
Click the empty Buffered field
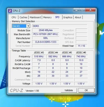pyautogui.click(x=82, y=38)
